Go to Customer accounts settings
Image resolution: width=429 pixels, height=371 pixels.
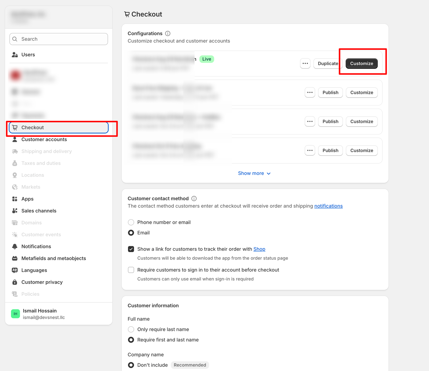59,139
